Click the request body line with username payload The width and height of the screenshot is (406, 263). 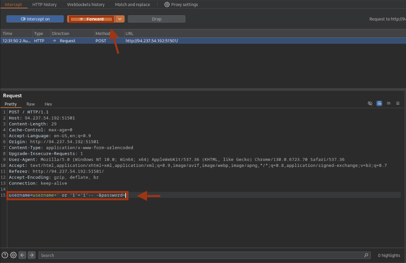[67, 195]
